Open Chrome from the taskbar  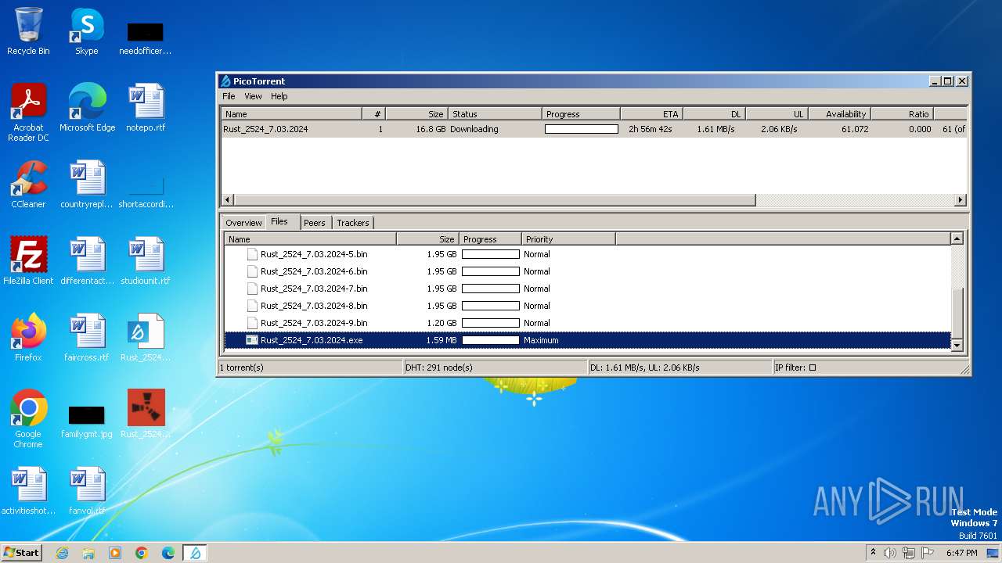click(x=142, y=553)
